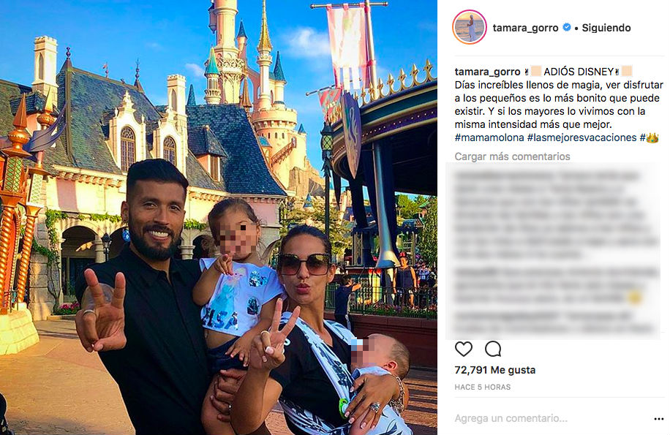Screen dimensions: 670x435
Task: Open comments via the speech bubble icon
Action: pyautogui.click(x=493, y=349)
